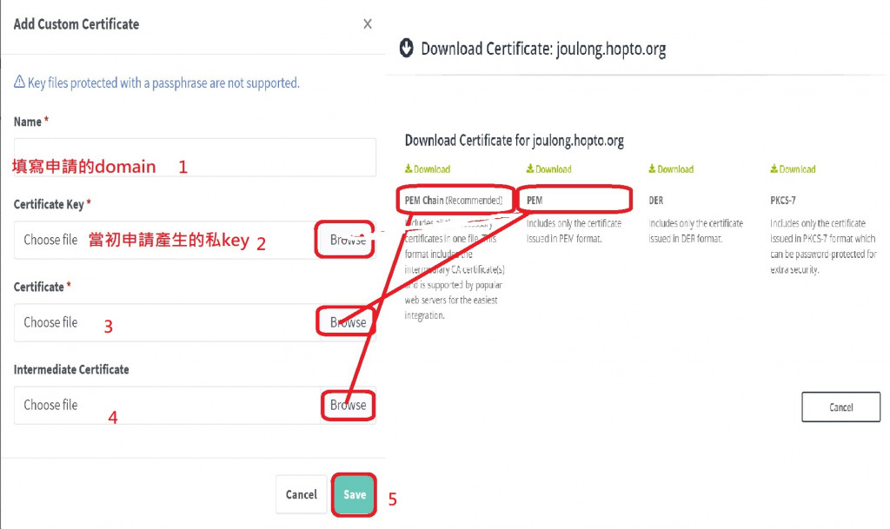The image size is (890, 529).
Task: Click the download arrow icon beside Download Certificate title
Action: pos(407,48)
